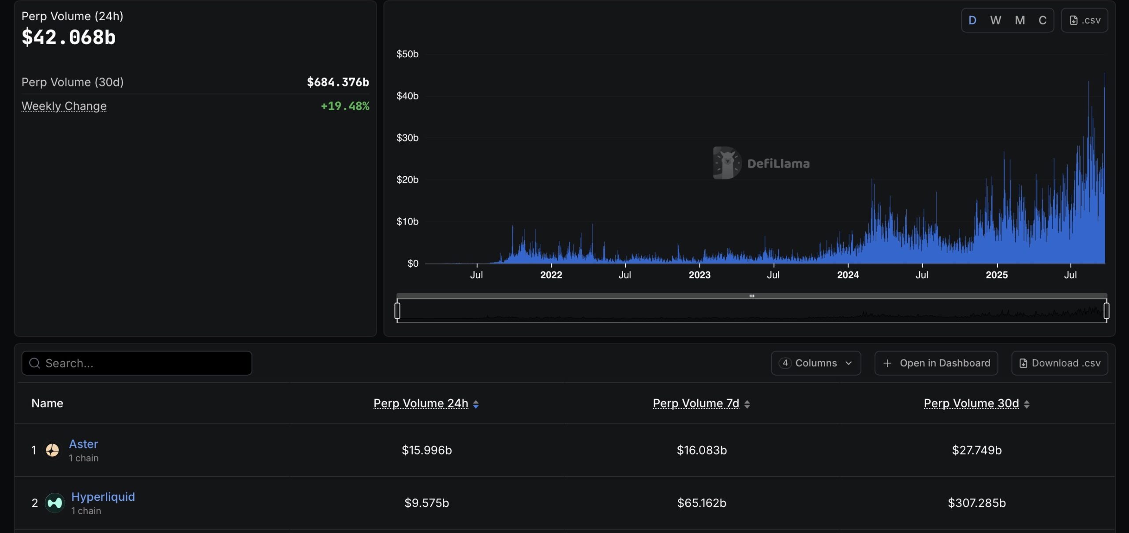Click the range selector mini chart
Viewport: 1129px width, 533px height.
[752, 311]
